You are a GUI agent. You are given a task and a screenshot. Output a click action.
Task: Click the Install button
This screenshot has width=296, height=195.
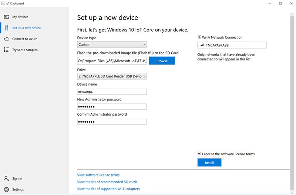pos(209,163)
